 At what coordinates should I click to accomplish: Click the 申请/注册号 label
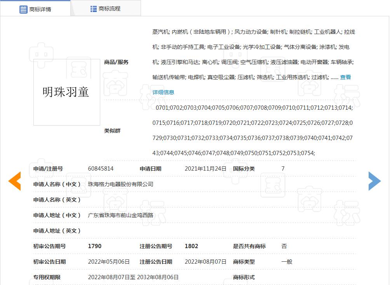pos(48,169)
